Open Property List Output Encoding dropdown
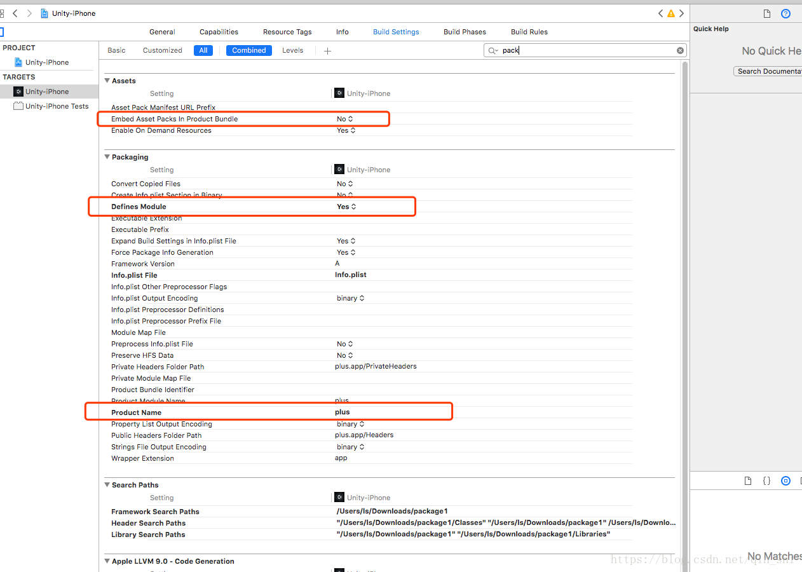802x572 pixels. [350, 424]
